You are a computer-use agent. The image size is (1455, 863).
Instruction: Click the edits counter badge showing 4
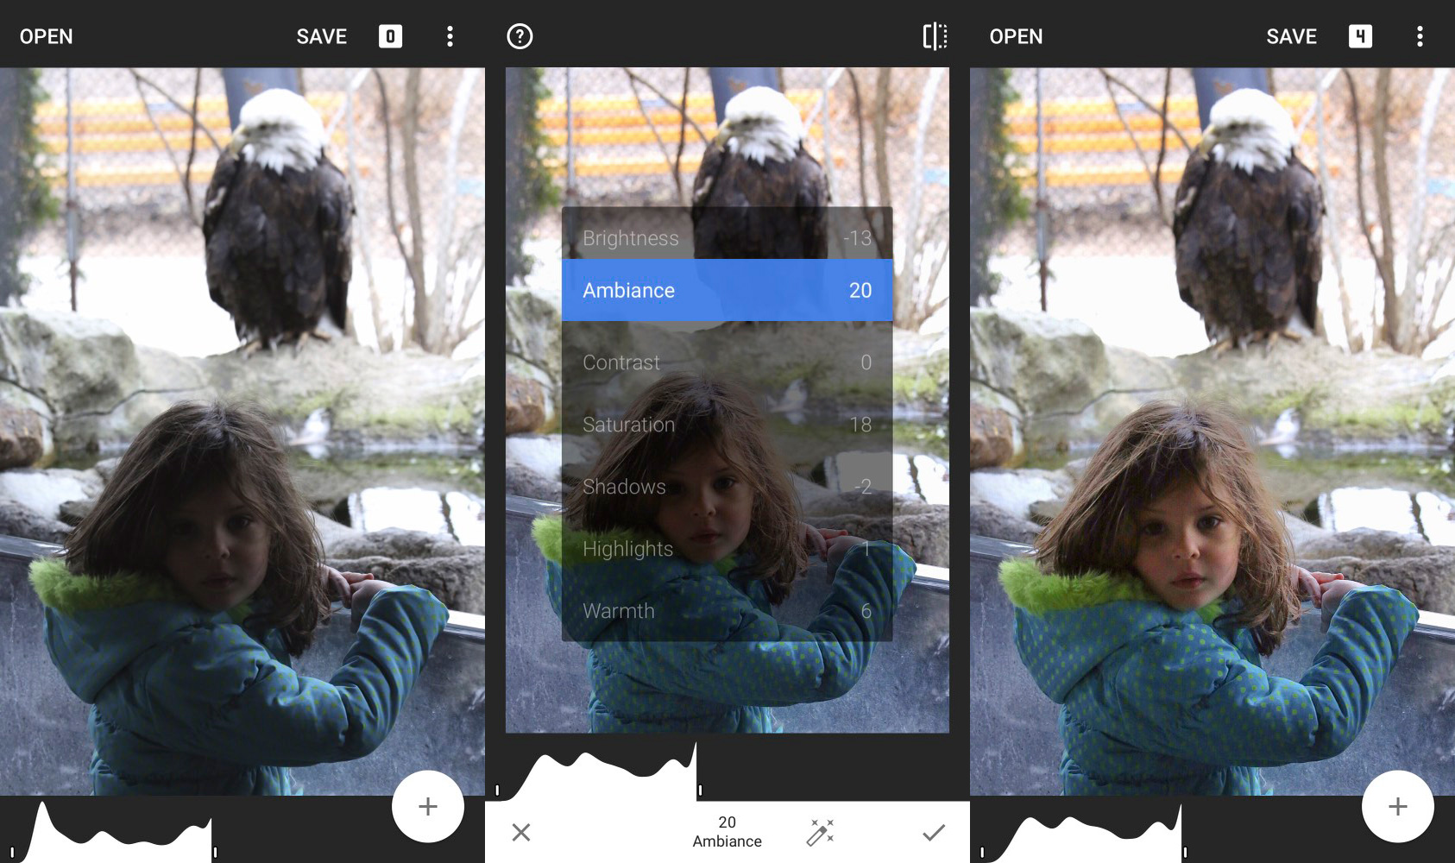[1359, 36]
